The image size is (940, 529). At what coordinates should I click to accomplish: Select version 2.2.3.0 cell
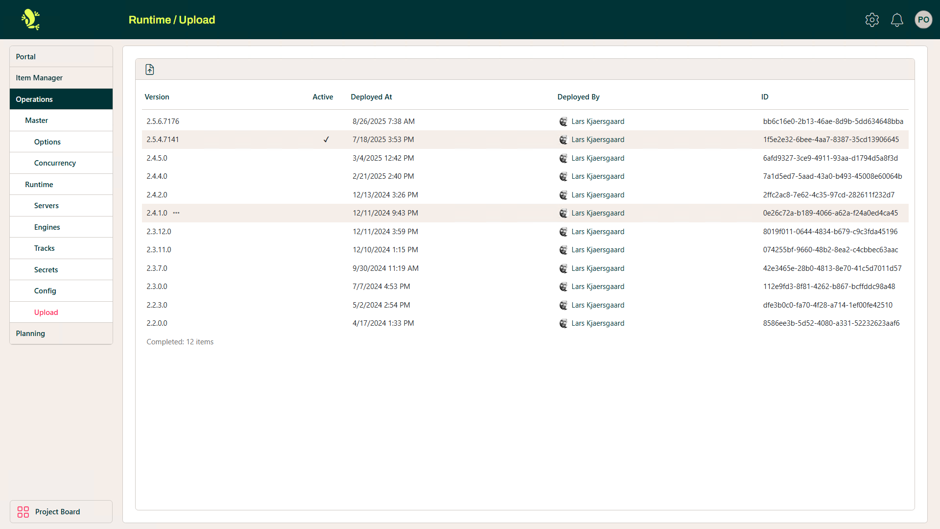click(x=157, y=305)
